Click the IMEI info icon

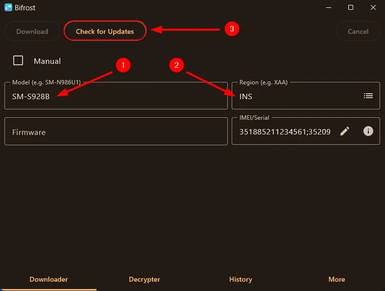[x=368, y=131]
